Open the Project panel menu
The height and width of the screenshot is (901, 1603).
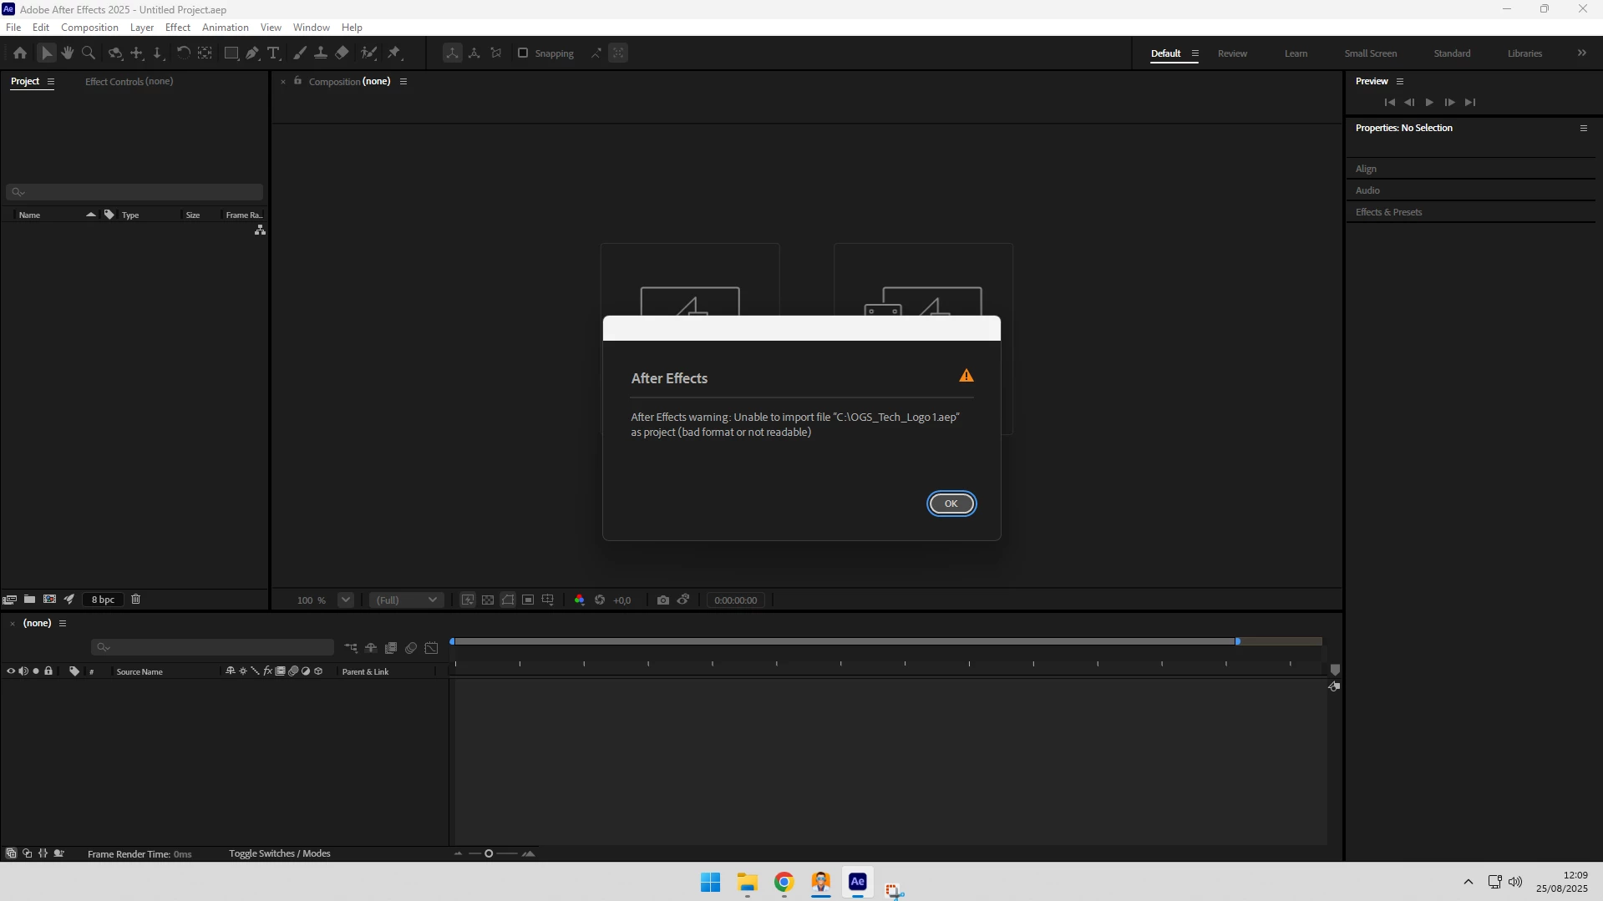point(51,82)
